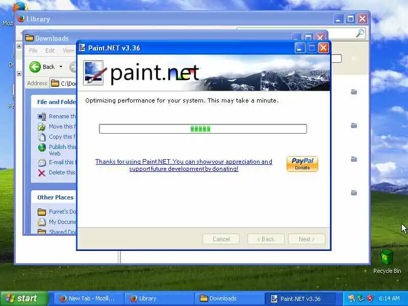Click the Copy this file task icon
408x306 pixels.
(42, 137)
